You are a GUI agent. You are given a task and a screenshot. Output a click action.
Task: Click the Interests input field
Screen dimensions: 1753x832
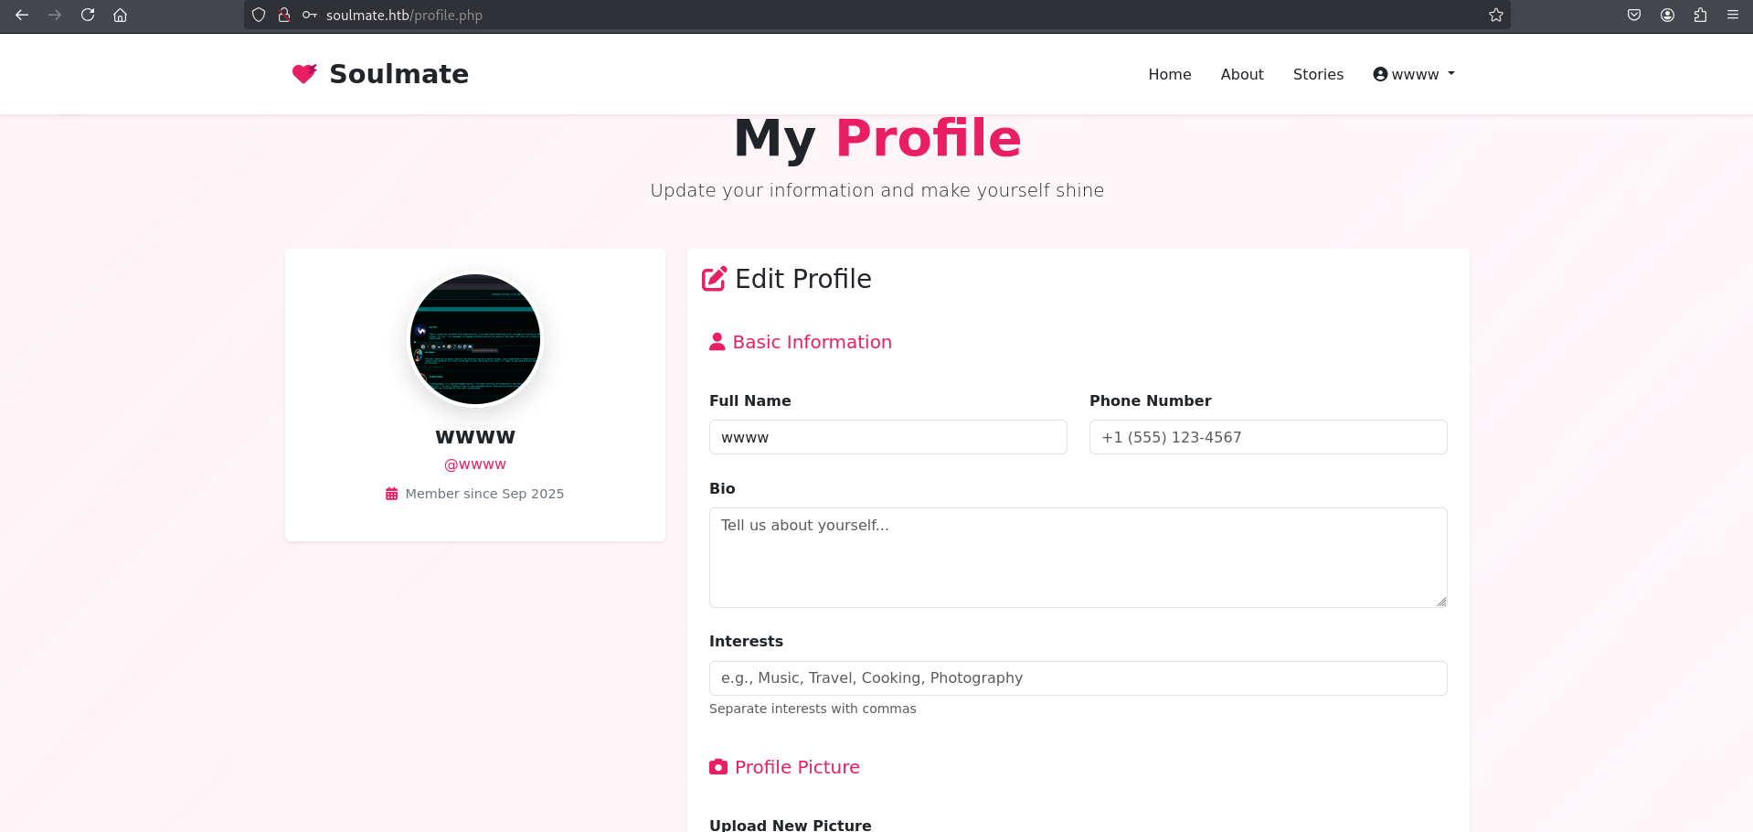[1078, 678]
